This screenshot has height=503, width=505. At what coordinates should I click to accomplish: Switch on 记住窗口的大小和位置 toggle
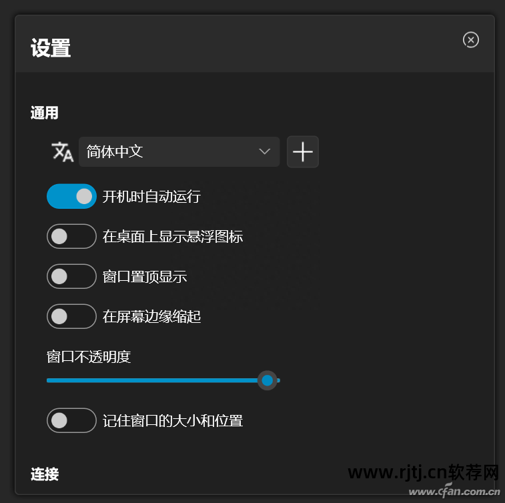71,420
